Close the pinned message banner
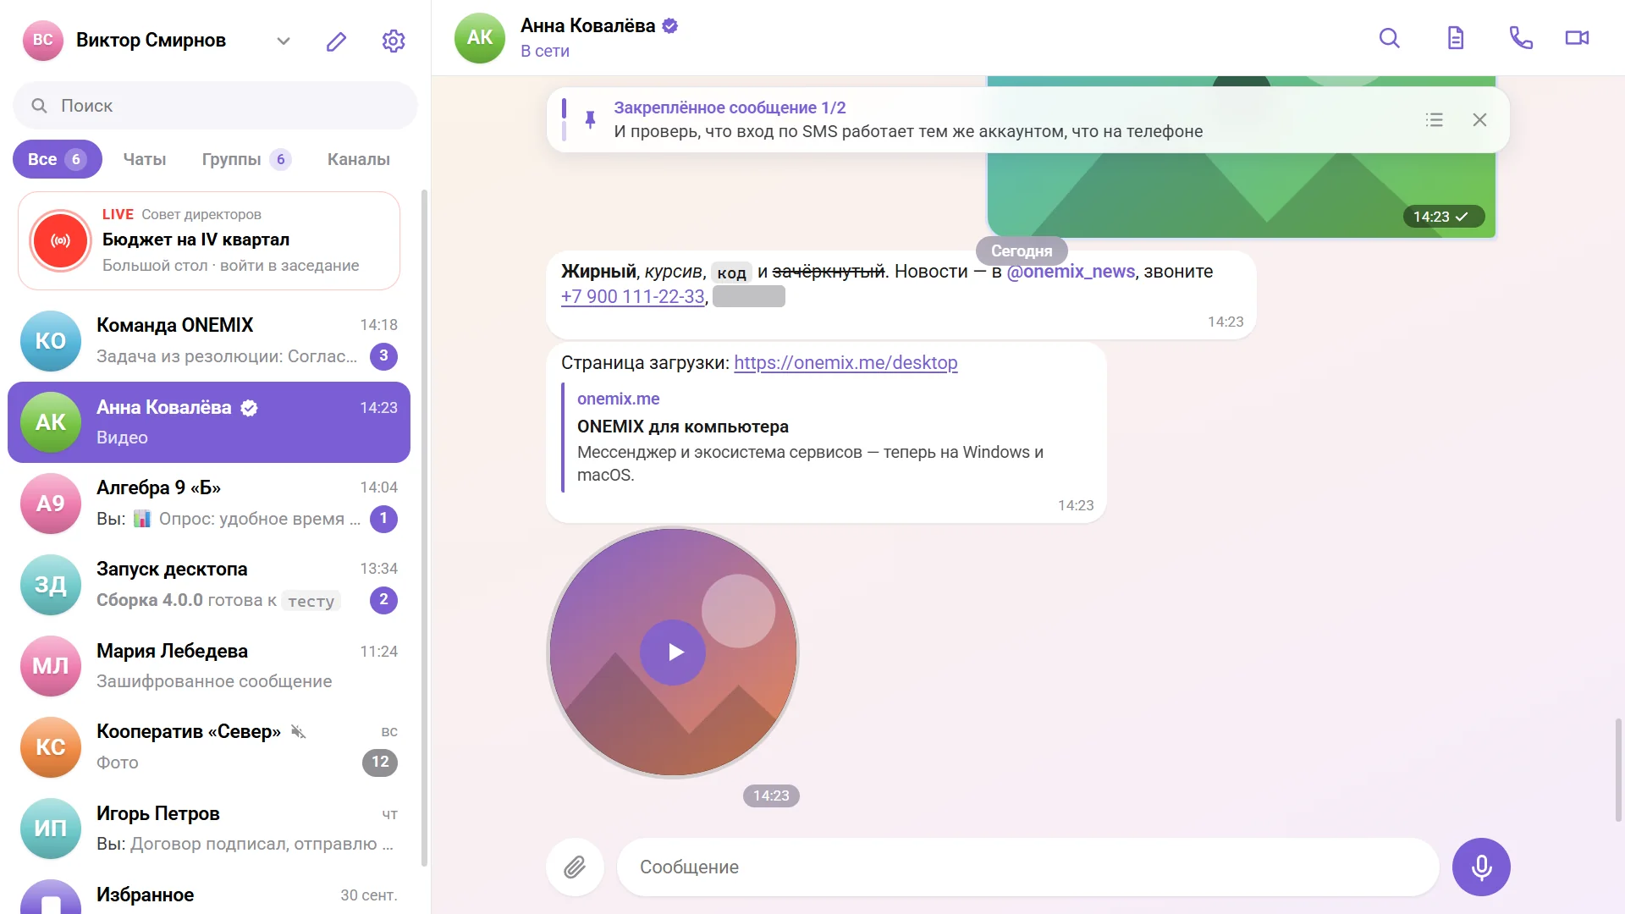The height and width of the screenshot is (914, 1625). 1479,120
